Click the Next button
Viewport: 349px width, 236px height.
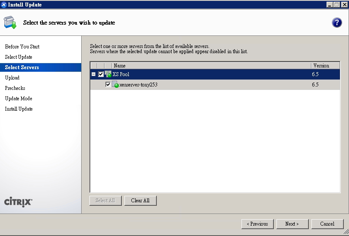(x=292, y=224)
